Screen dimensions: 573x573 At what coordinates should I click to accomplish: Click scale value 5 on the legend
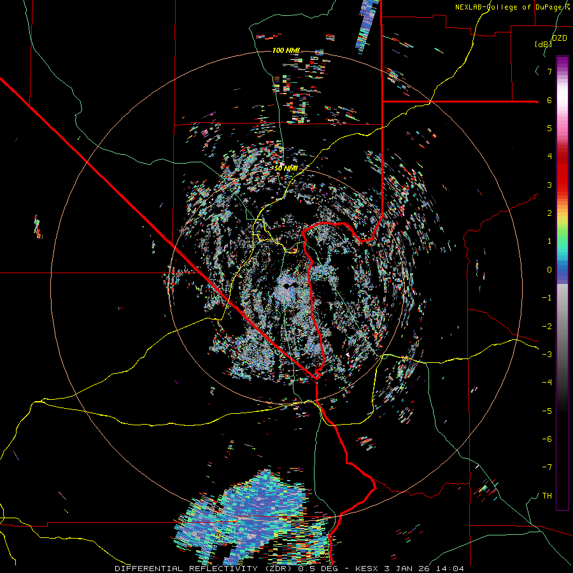click(549, 128)
